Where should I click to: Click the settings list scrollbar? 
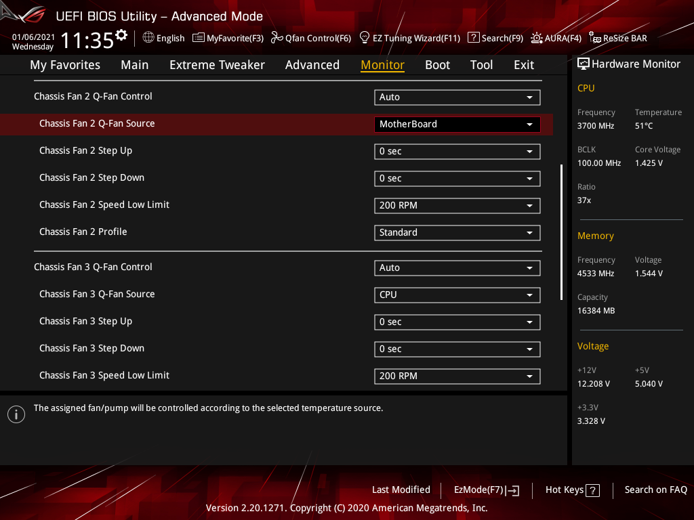[x=561, y=232]
